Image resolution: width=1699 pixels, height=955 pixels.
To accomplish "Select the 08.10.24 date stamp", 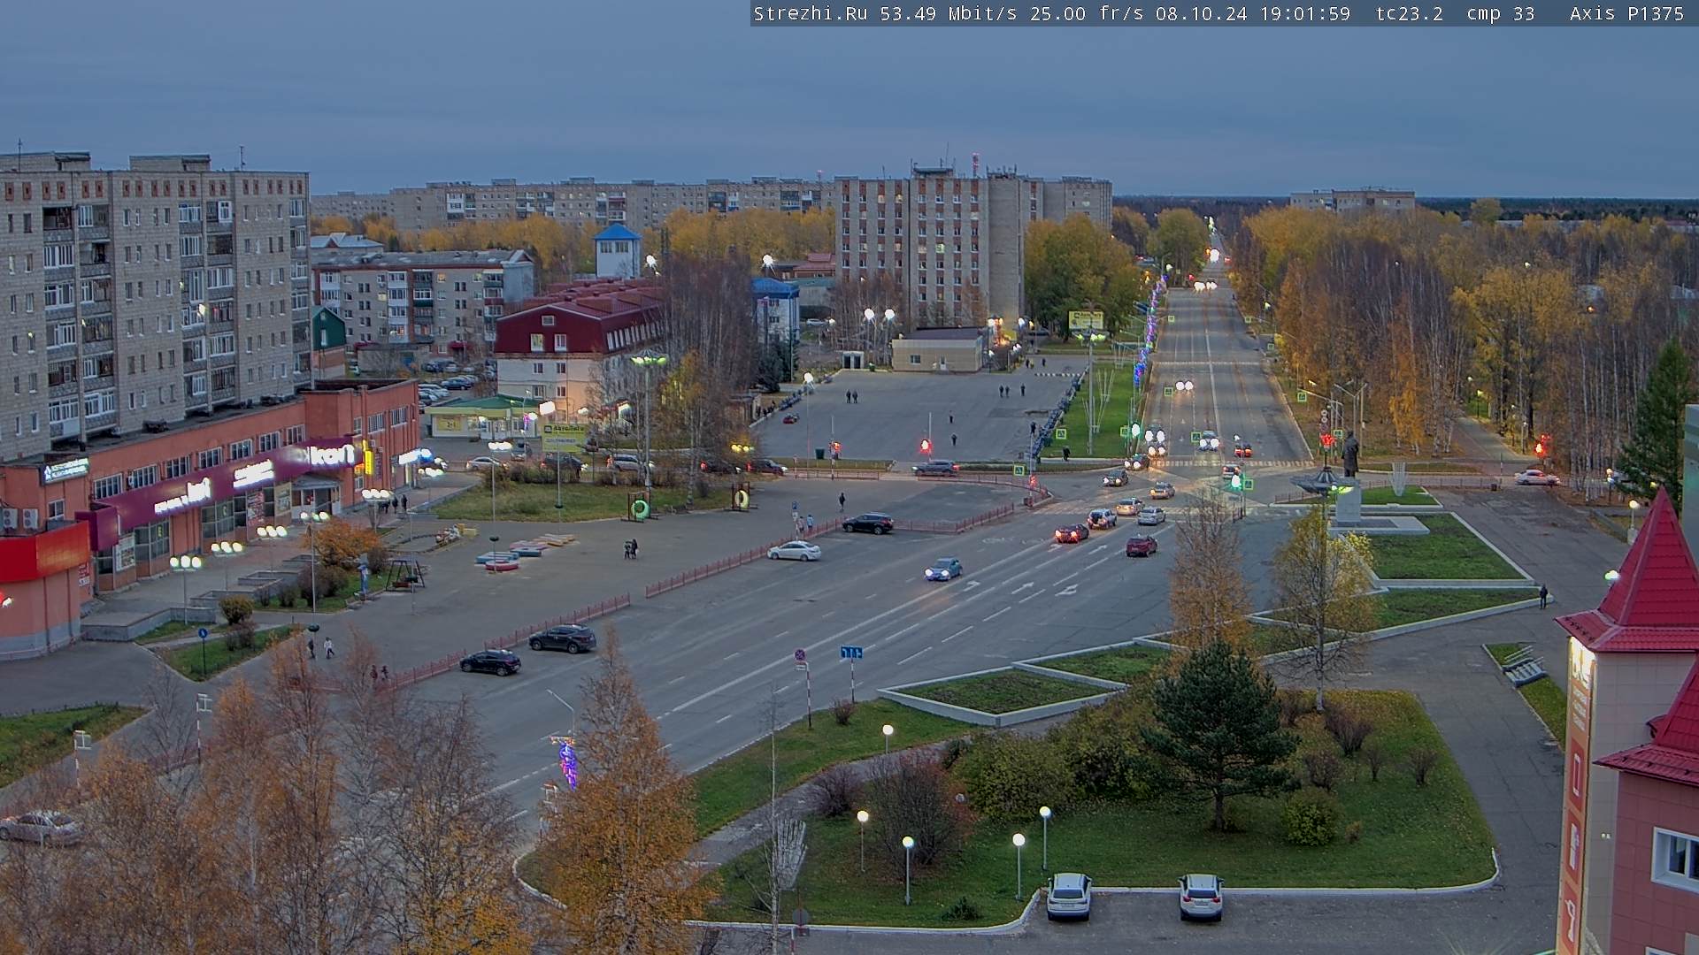I will 1201,14.
